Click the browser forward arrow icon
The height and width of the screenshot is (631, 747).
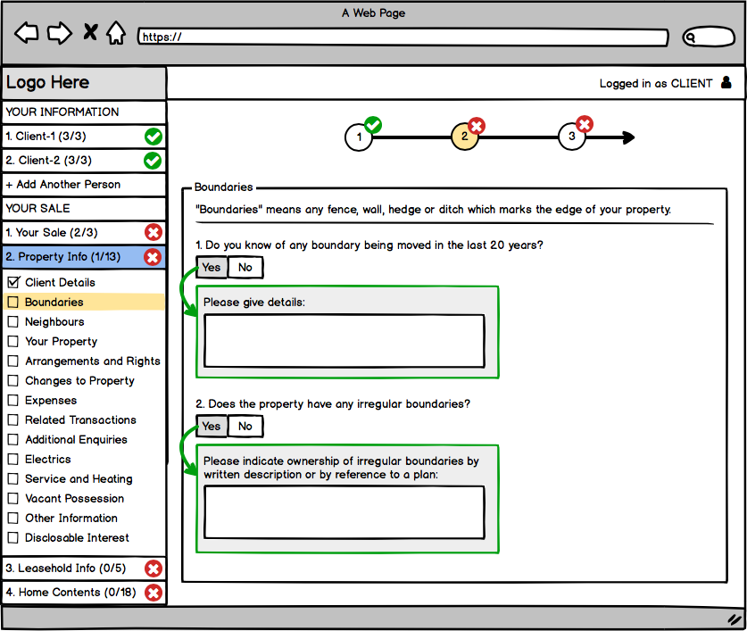[x=59, y=34]
